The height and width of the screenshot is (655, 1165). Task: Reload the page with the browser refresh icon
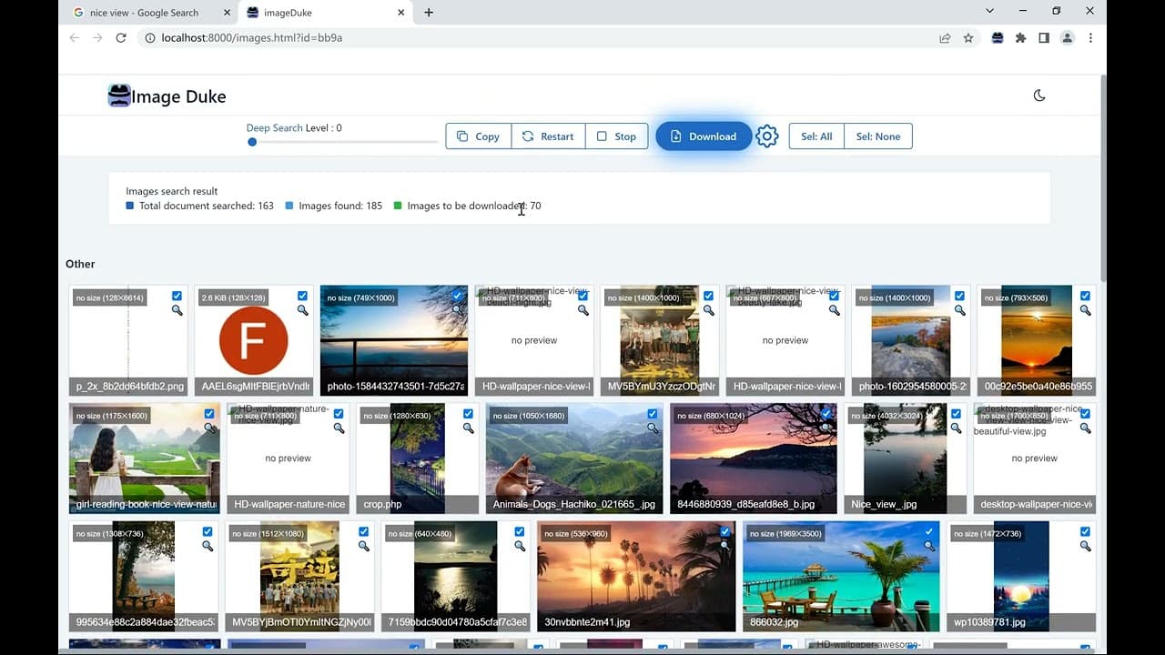tap(121, 38)
